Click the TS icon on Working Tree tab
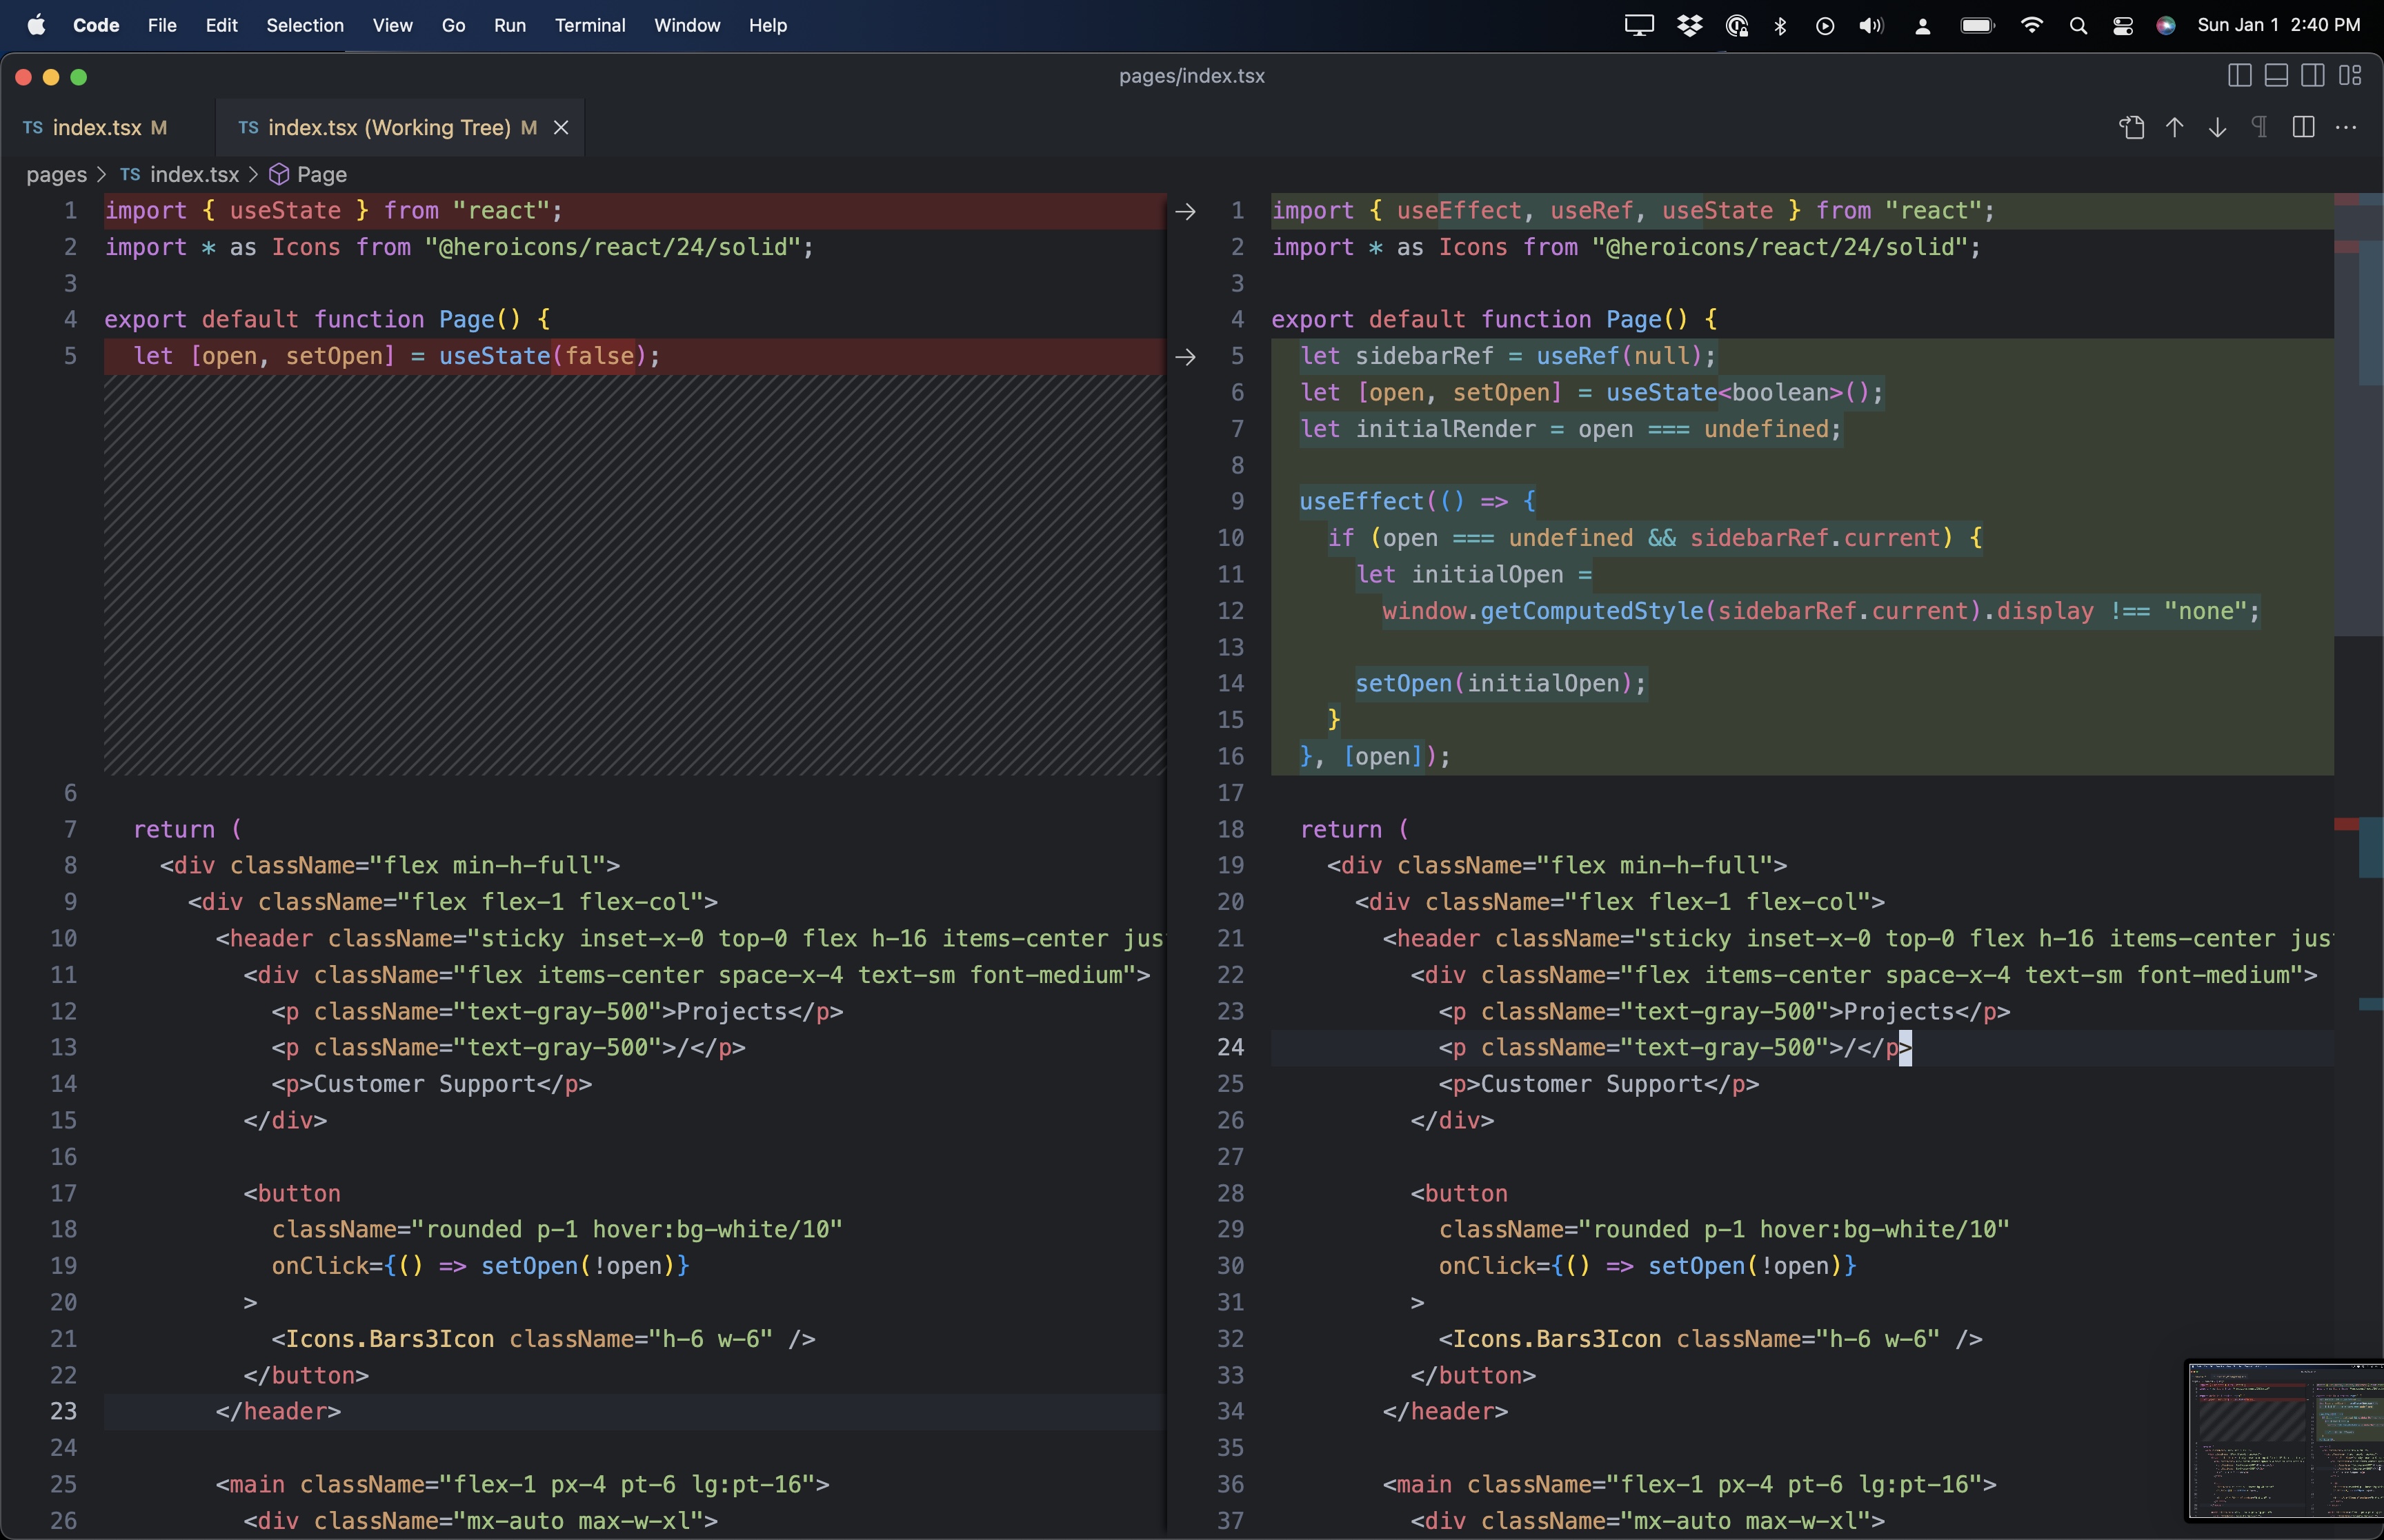2384x1540 pixels. 248,128
